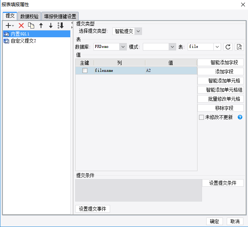Click 智能添加单元格组 button
The height and width of the screenshot is (227, 248).
(x=221, y=90)
